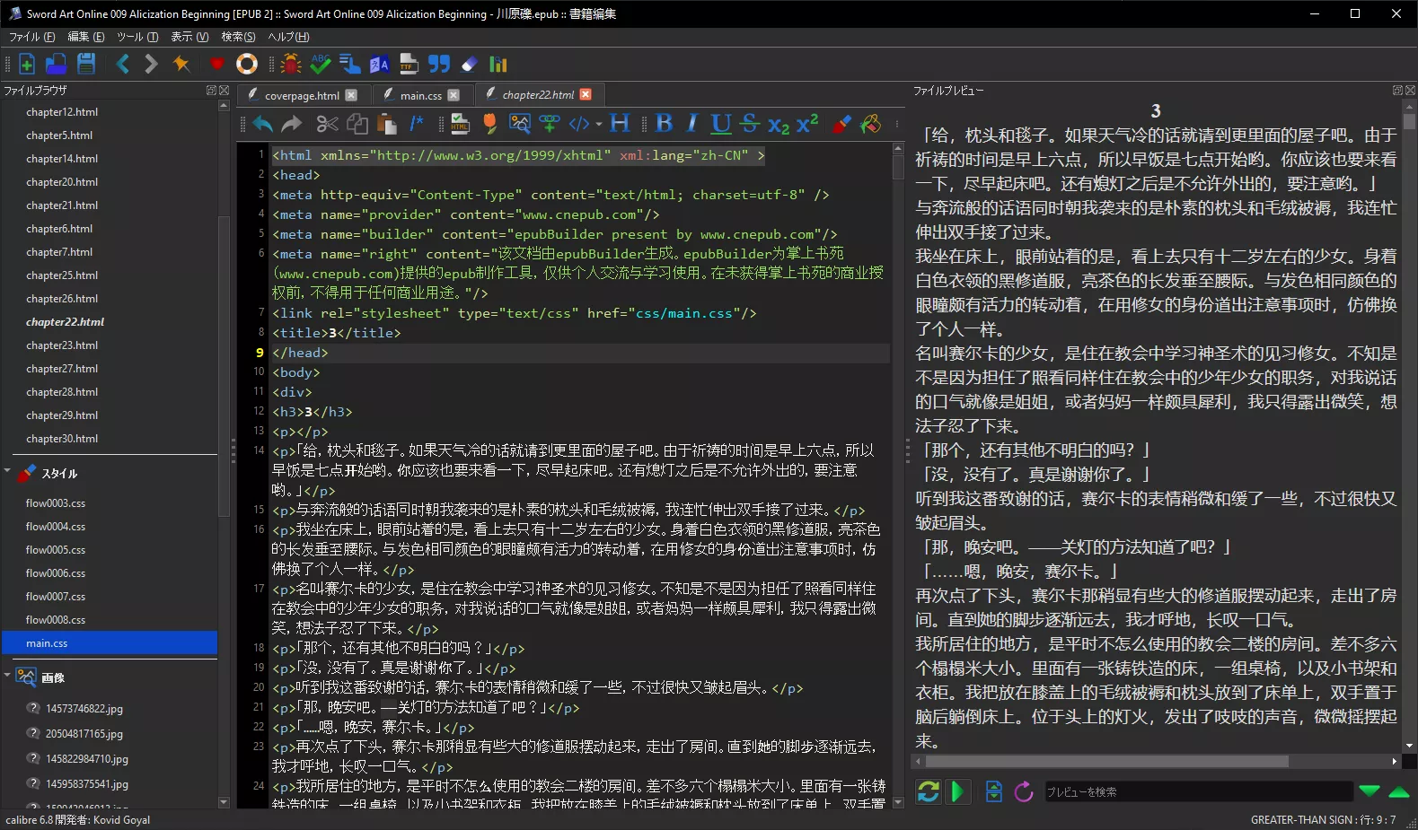Toggle the preview auto-reload sync button
This screenshot has height=830, width=1418.
(928, 791)
